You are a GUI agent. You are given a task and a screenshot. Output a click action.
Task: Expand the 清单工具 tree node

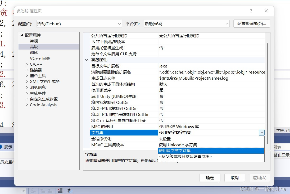click(27, 76)
